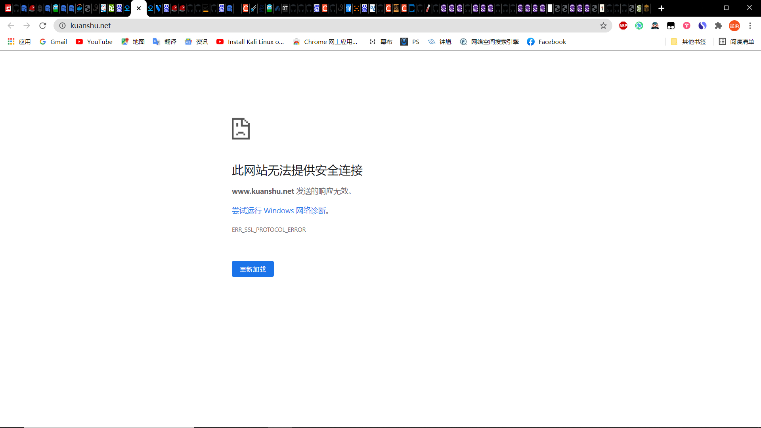Open a new tab with plus button
The image size is (761, 428).
pos(661,8)
